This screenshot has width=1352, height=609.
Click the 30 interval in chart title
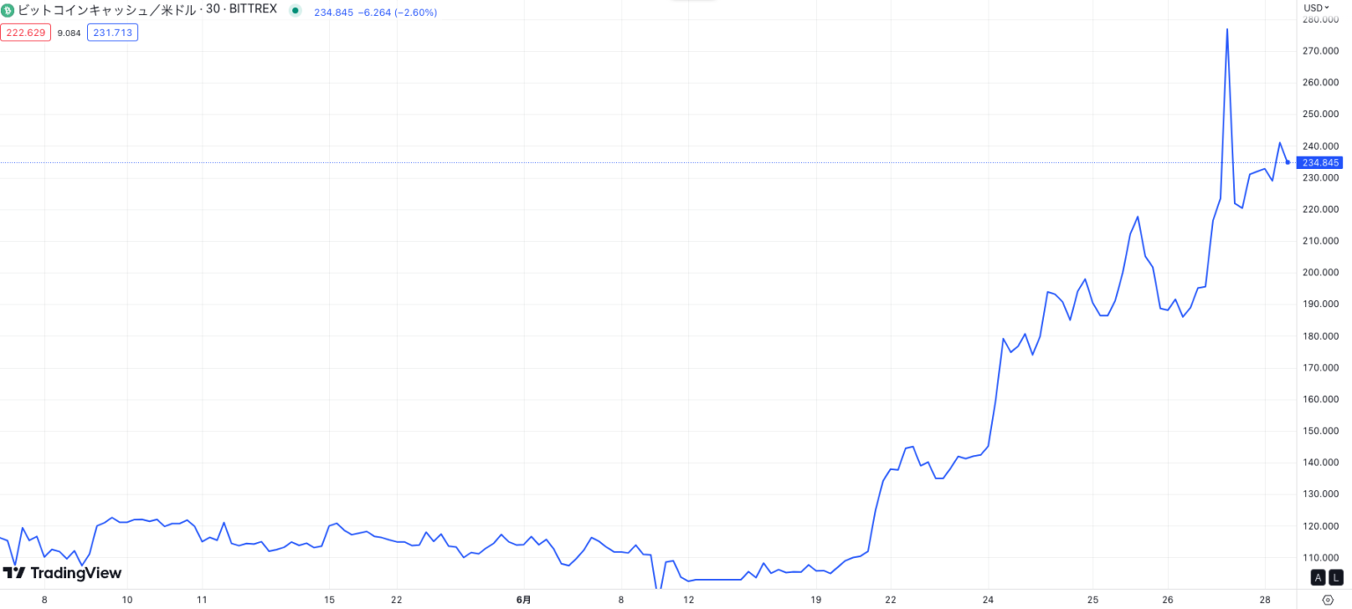pyautogui.click(x=212, y=9)
